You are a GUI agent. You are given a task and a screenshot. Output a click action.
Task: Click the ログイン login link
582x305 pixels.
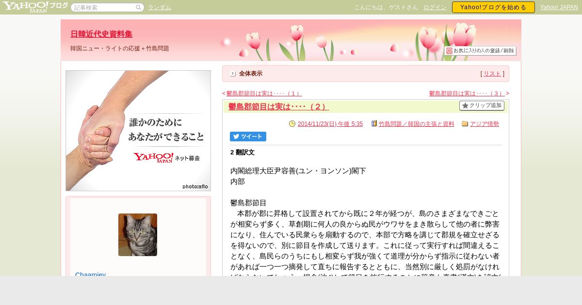click(x=435, y=7)
